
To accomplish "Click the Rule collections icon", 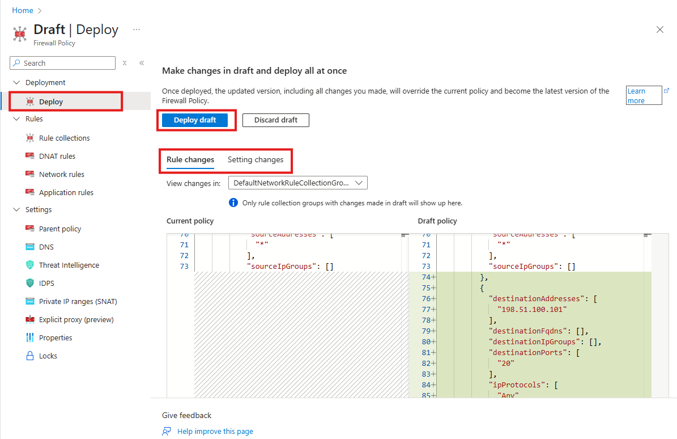I will (x=30, y=138).
